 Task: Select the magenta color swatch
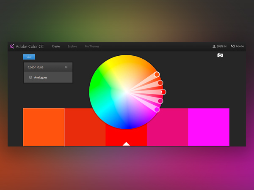209,127
